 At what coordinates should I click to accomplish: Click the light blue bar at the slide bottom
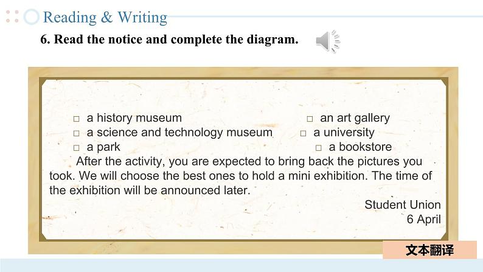click(x=241, y=265)
